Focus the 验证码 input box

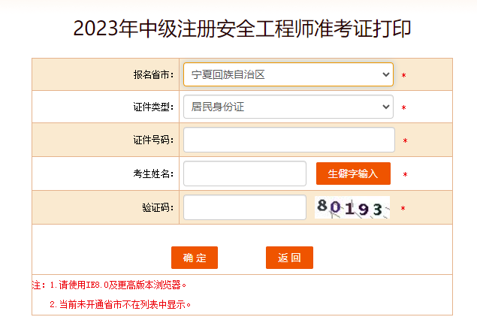click(x=244, y=207)
